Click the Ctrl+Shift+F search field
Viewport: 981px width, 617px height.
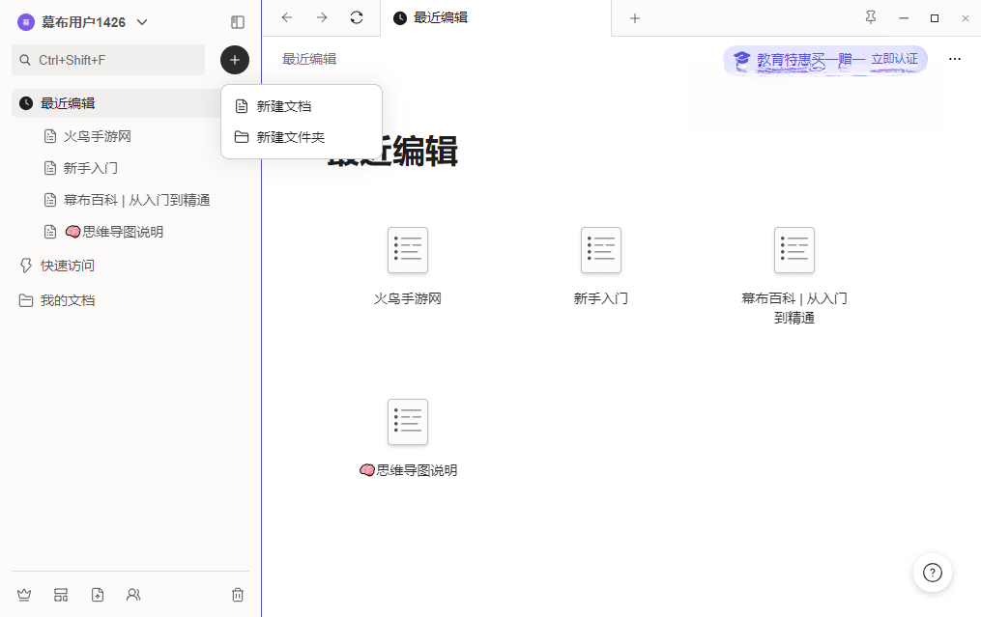[x=108, y=60]
